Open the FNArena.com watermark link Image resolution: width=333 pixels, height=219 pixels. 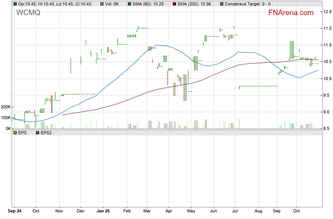(x=291, y=13)
